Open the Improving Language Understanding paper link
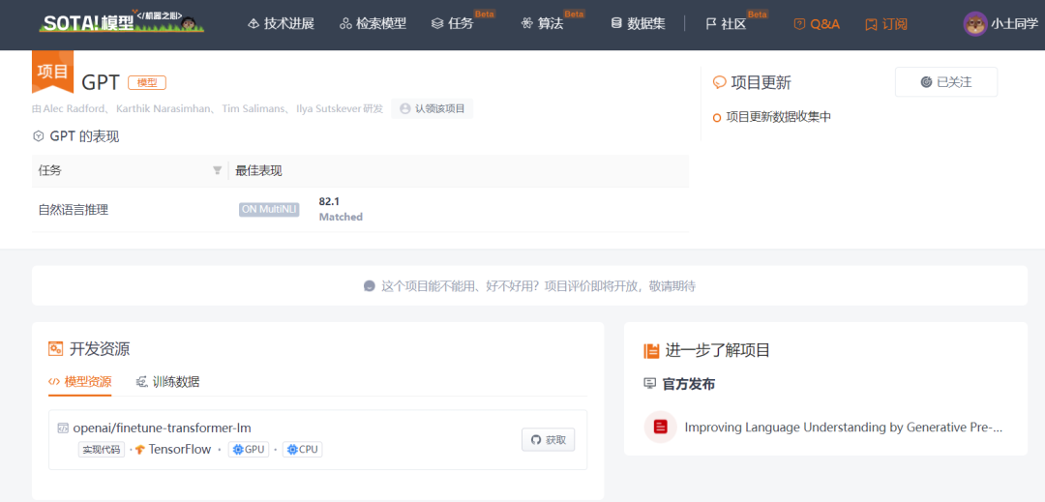Screen dimensions: 1045x502 point(843,427)
